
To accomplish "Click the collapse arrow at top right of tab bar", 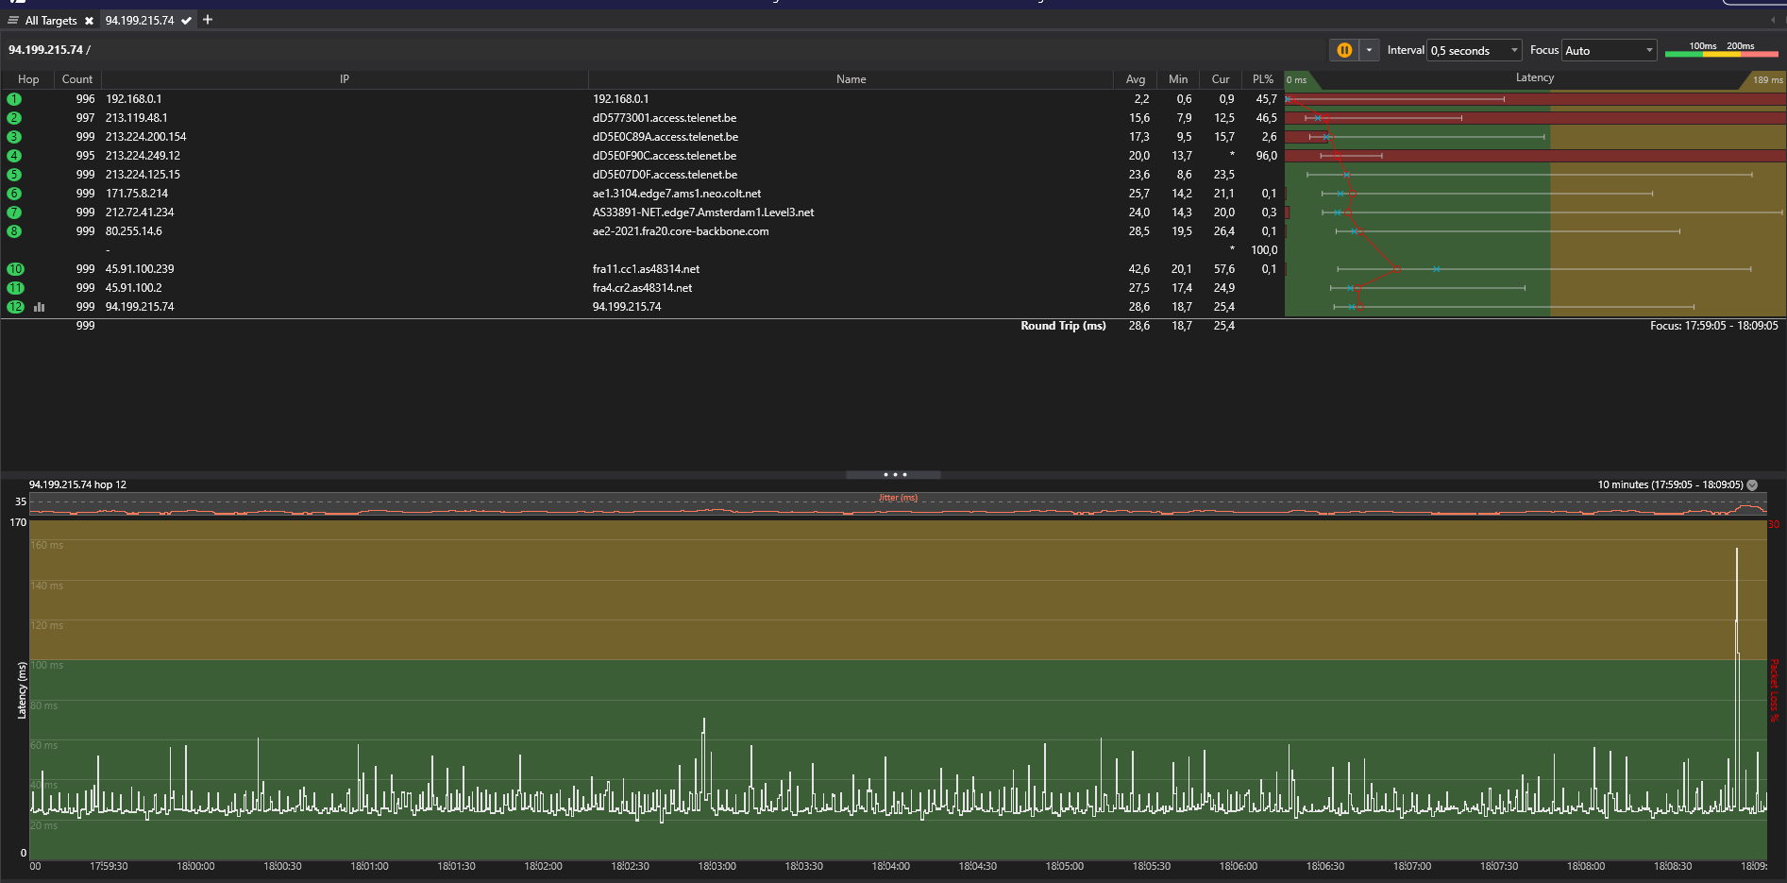I will (x=1772, y=20).
